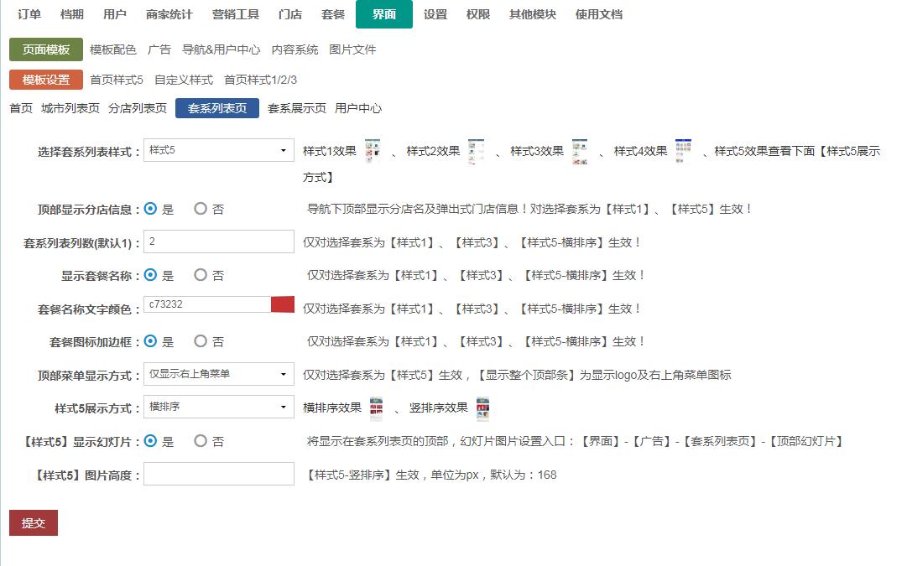Screen dimensions: 907x566
Task: Select 否 for 顶部显示分店信息
Action: 201,209
